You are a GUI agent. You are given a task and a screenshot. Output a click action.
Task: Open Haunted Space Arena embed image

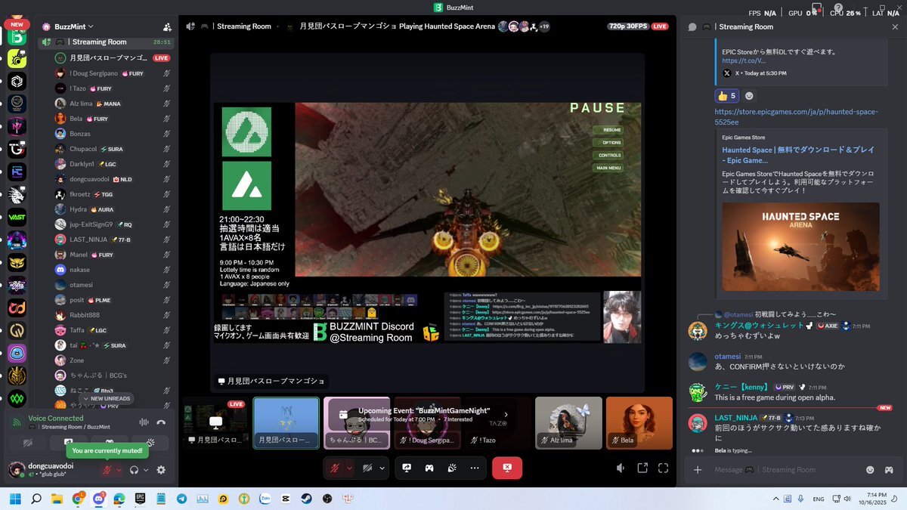pos(800,246)
